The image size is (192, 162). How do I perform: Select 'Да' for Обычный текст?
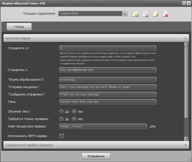61,112
